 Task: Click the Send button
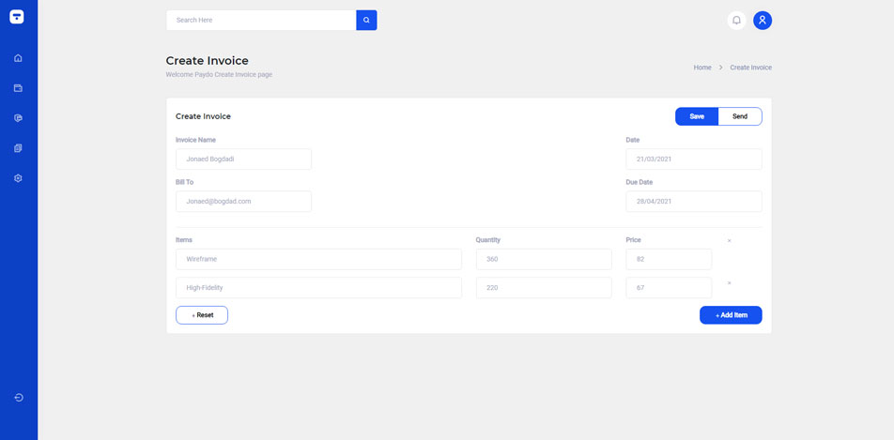[x=740, y=116]
